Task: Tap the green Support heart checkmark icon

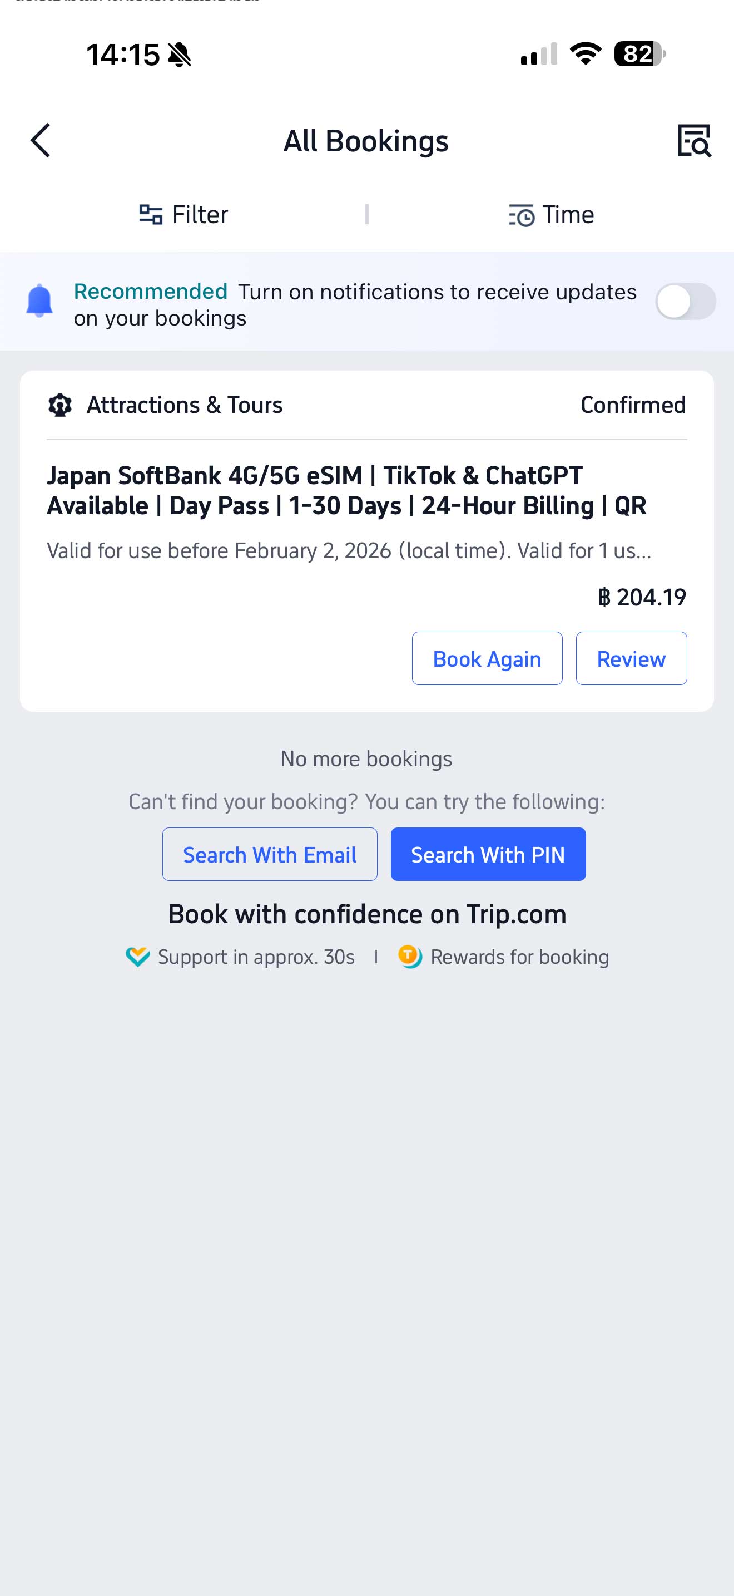Action: 137,957
